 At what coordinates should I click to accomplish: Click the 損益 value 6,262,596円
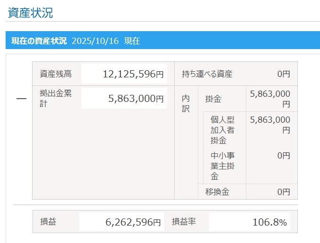133,222
